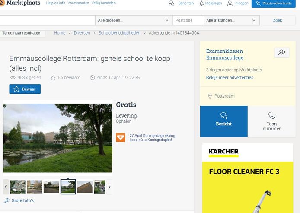Select the second building thumbnail
This screenshot has width=300, height=213.
35,187
